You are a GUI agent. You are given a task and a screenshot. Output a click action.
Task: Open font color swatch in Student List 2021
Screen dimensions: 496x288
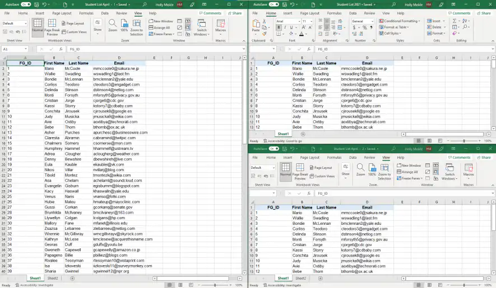[302, 34]
